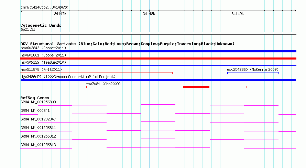
Task: Click the RefSeq Genes track title
Action: pyautogui.click(x=35, y=98)
